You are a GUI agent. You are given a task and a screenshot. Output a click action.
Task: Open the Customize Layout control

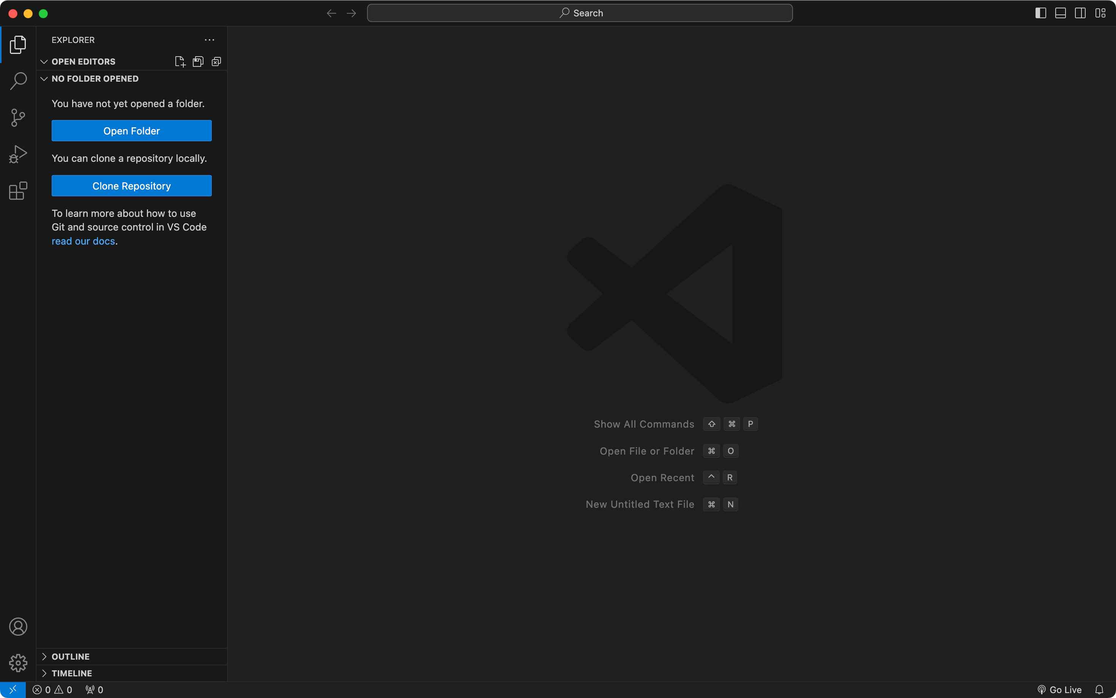pyautogui.click(x=1100, y=13)
